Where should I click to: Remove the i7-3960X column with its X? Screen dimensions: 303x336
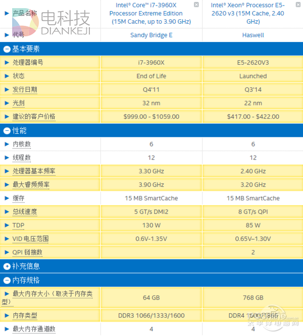(196, 5)
